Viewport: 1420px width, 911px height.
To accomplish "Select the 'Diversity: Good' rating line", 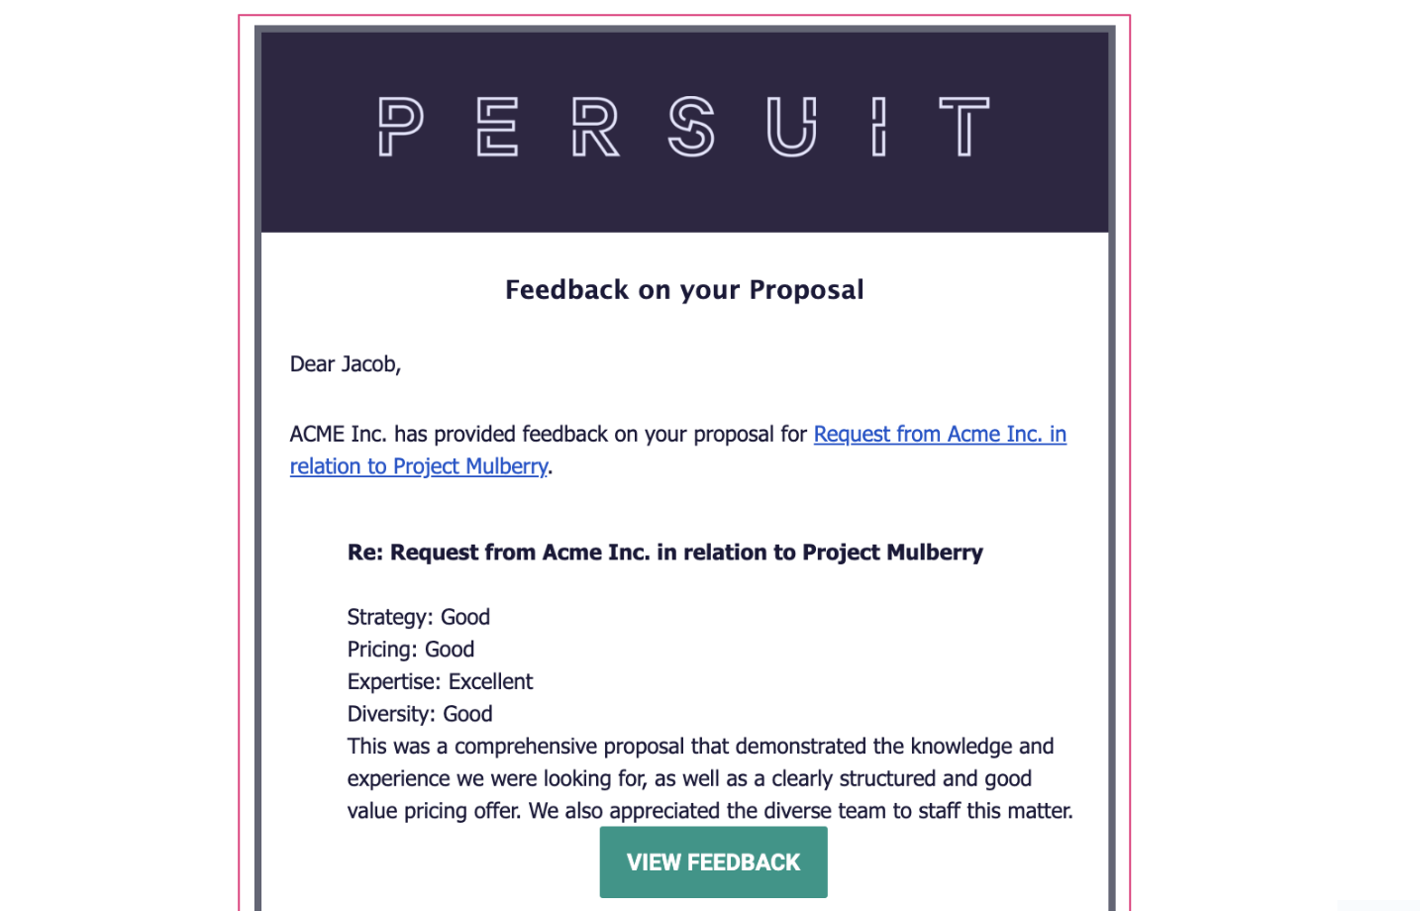I will point(420,714).
